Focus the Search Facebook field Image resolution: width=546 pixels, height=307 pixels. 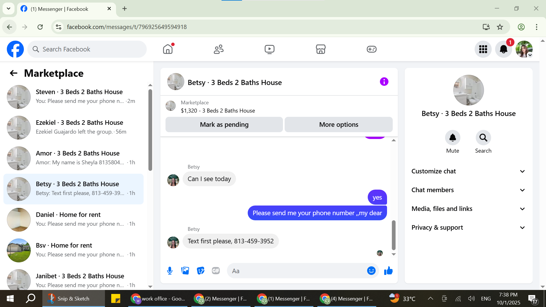[87, 49]
